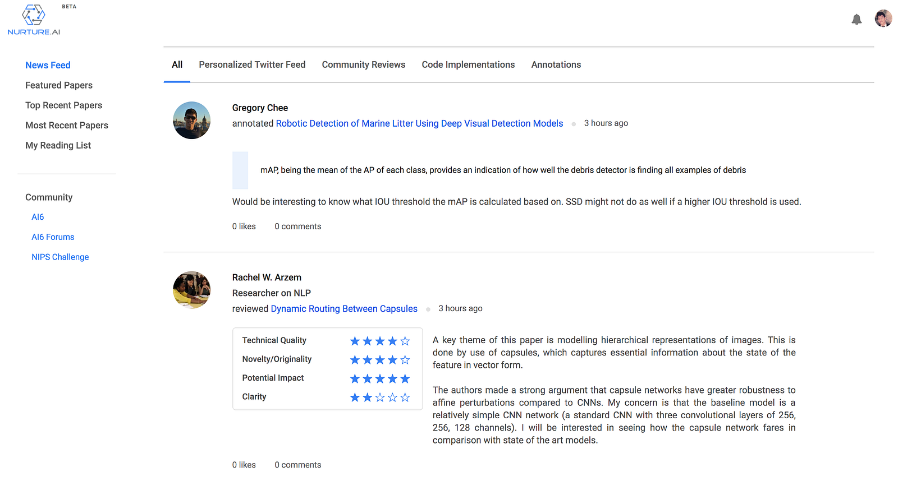
Task: Open Featured Papers in sidebar
Action: click(x=59, y=85)
